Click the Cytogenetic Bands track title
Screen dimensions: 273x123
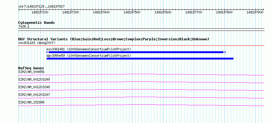tap(37, 23)
